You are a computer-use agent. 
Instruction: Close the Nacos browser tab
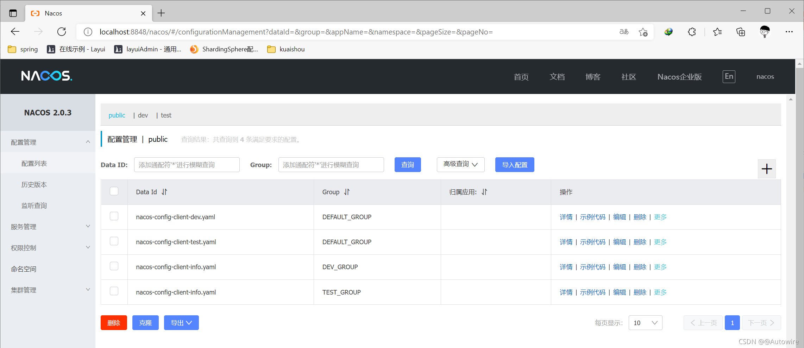pos(143,13)
